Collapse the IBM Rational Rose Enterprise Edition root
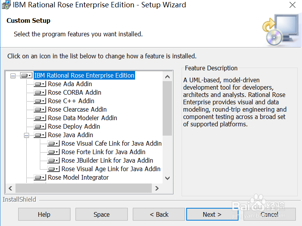Viewport: 302px width, 226px height. (13, 76)
